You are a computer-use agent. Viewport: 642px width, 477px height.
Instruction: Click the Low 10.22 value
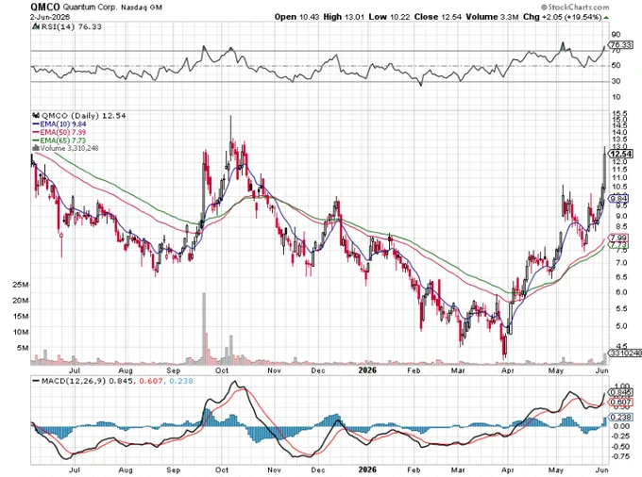[389, 17]
